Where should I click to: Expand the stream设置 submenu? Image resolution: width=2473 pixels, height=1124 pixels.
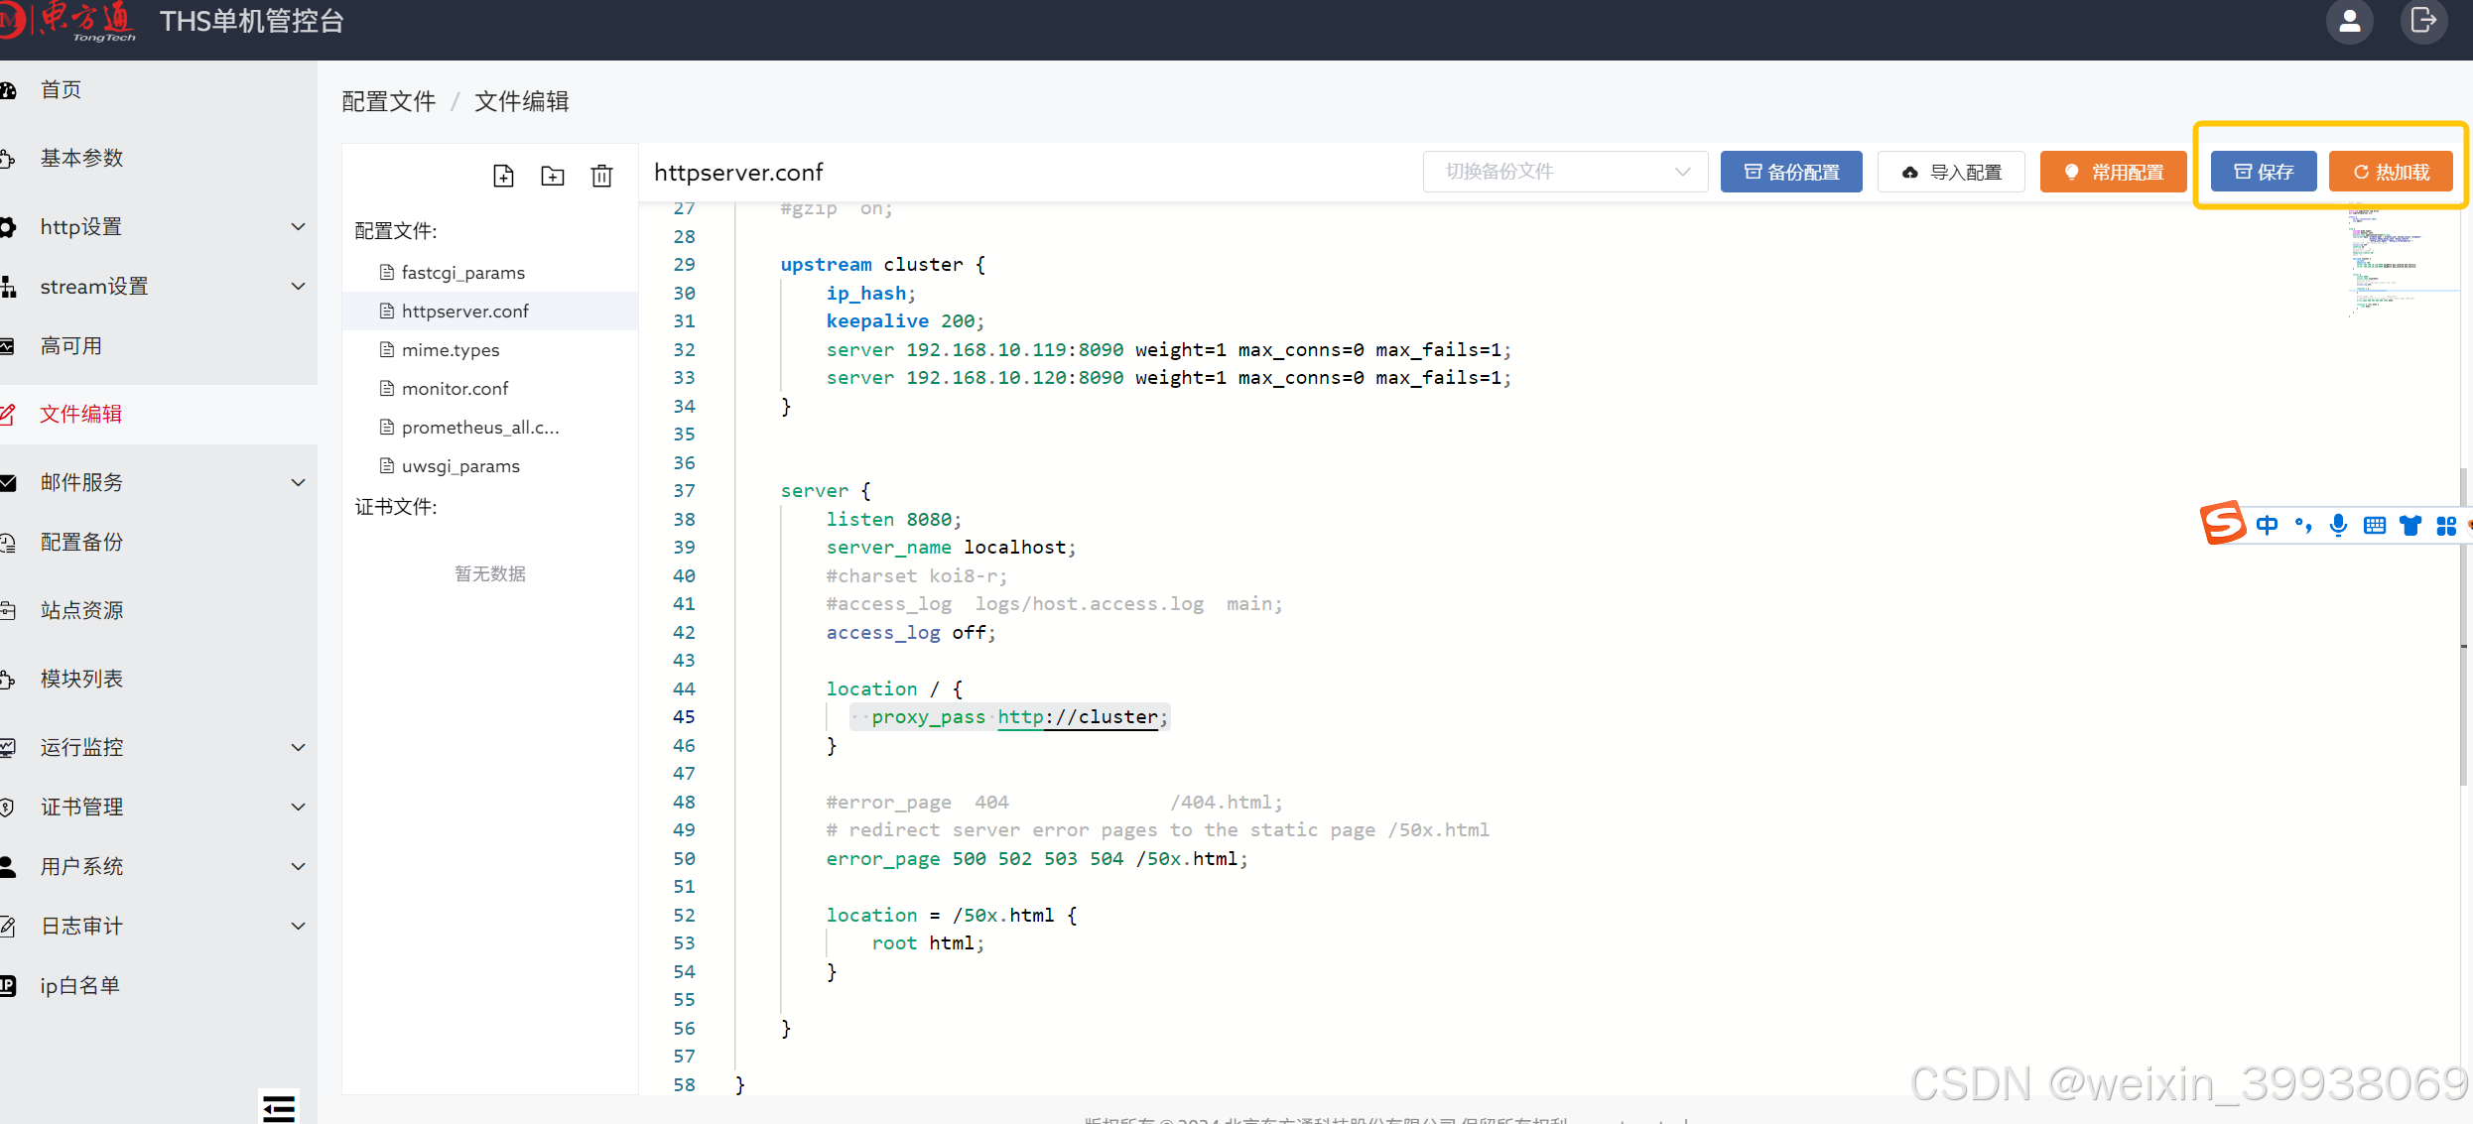tap(159, 287)
